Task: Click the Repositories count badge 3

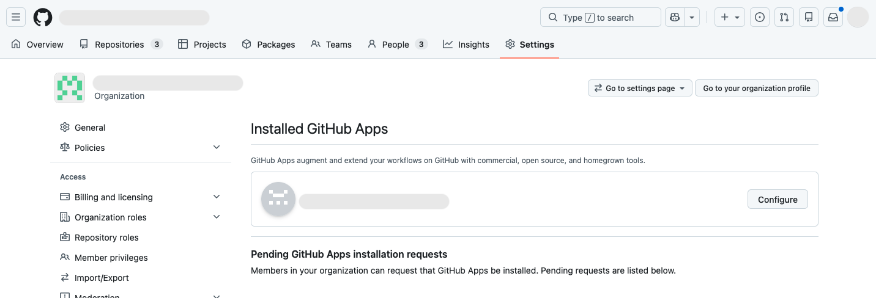Action: tap(157, 45)
